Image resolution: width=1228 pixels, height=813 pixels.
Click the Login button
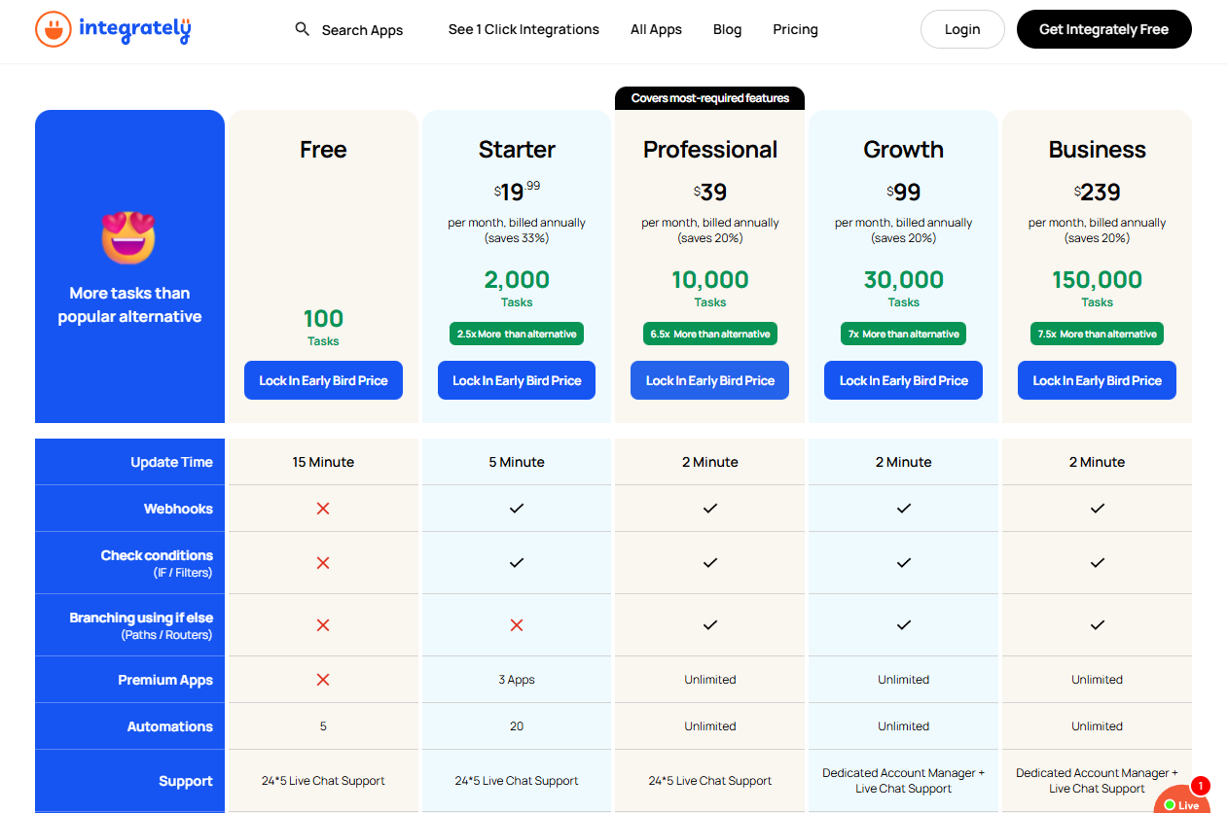coord(962,29)
